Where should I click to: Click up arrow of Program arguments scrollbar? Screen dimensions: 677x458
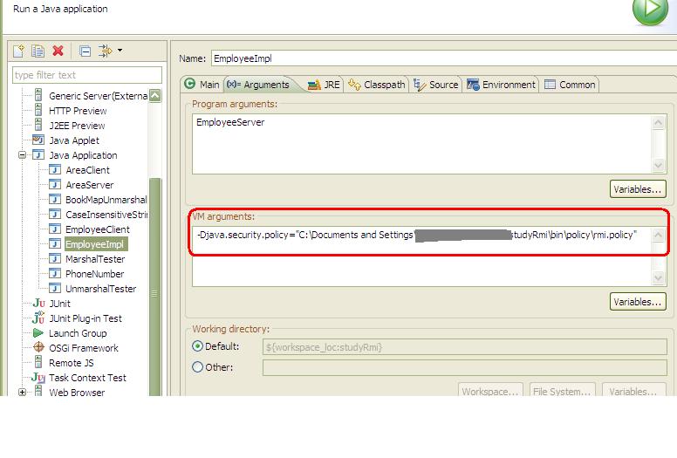point(658,123)
